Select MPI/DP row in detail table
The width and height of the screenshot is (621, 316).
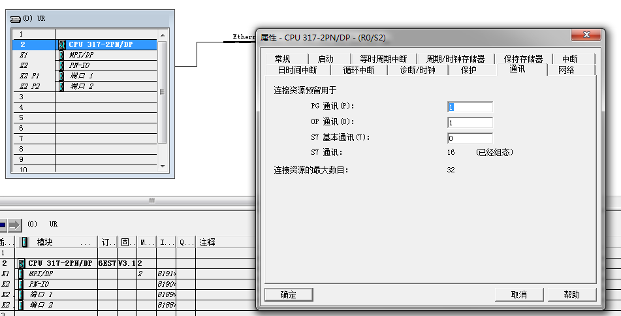click(128, 274)
